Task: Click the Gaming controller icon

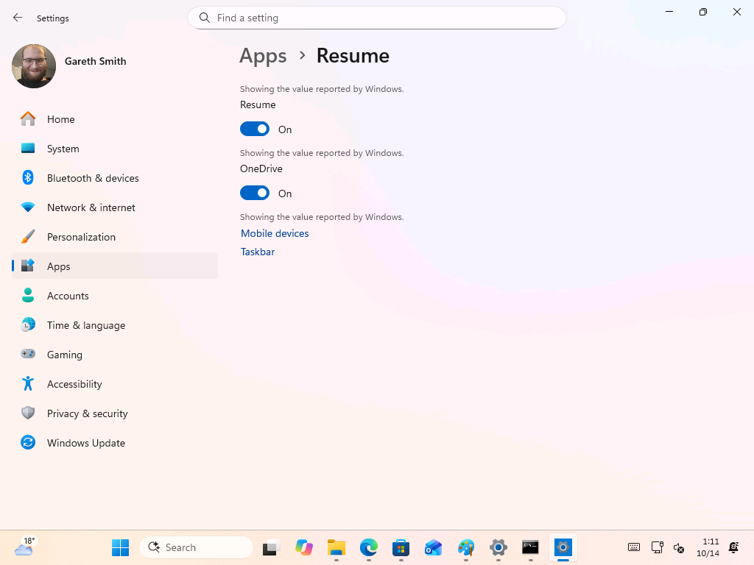Action: click(28, 354)
